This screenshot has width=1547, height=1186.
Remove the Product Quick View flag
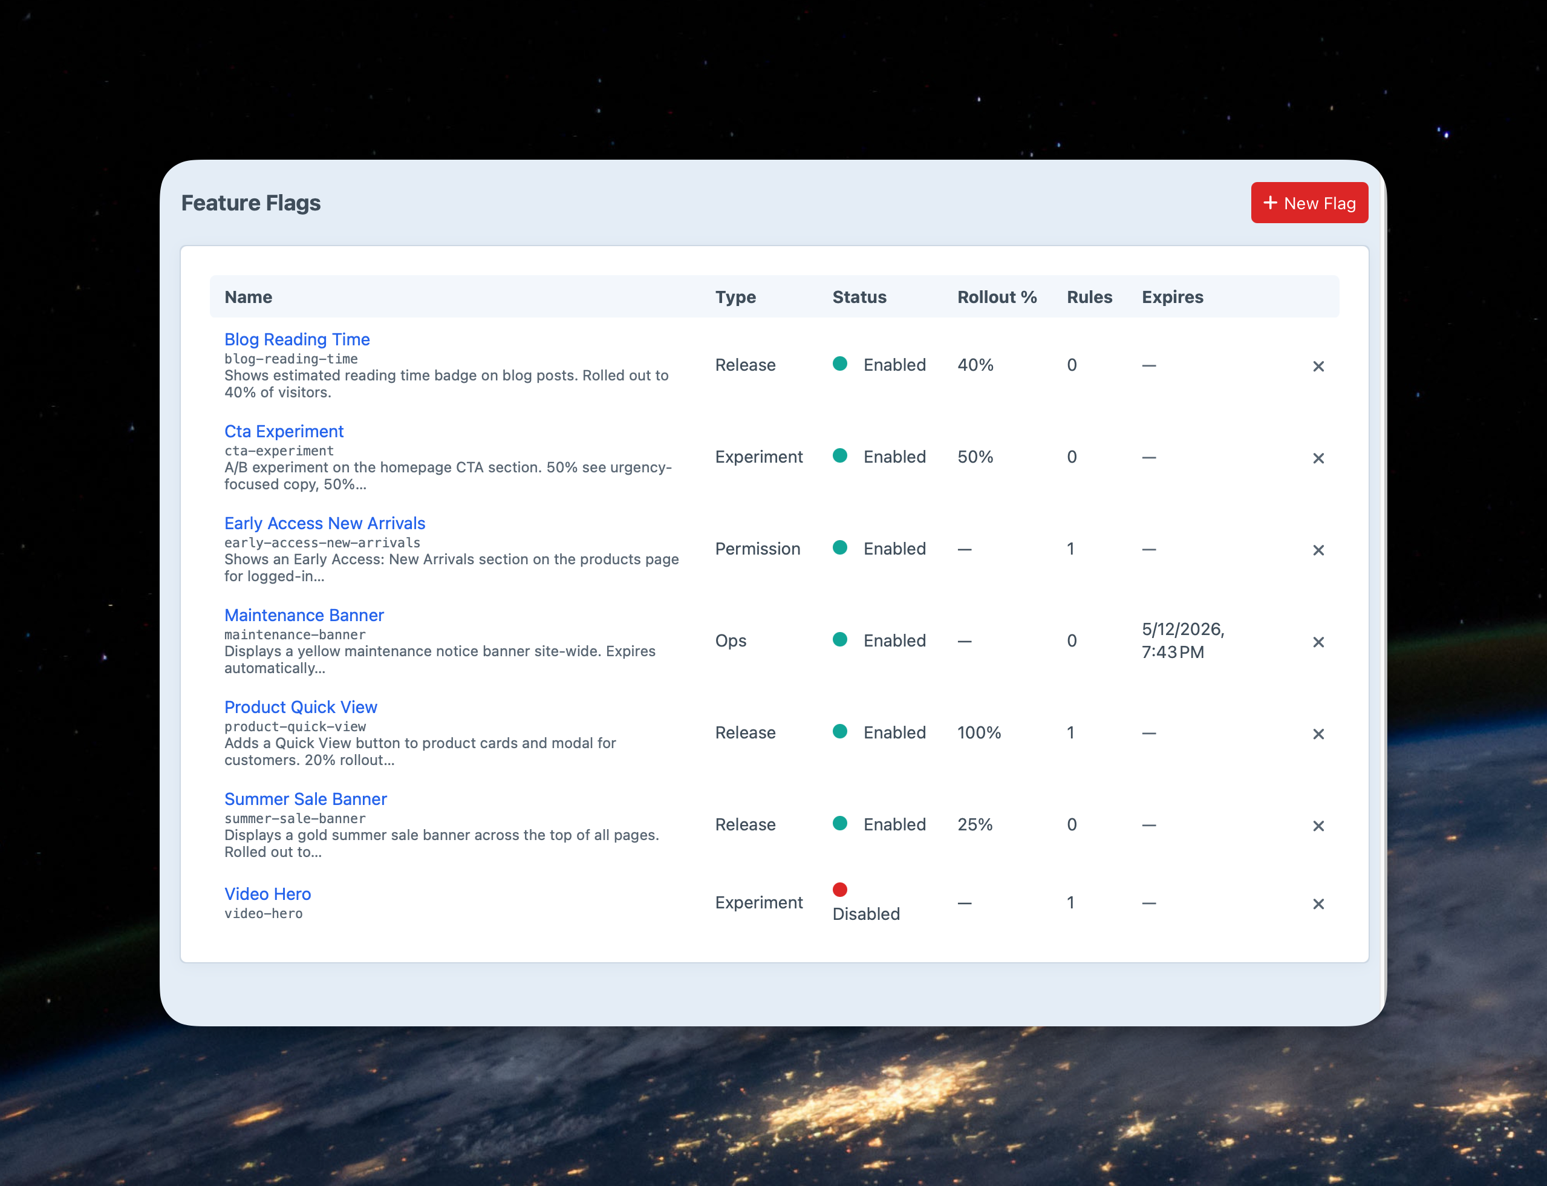(x=1318, y=734)
